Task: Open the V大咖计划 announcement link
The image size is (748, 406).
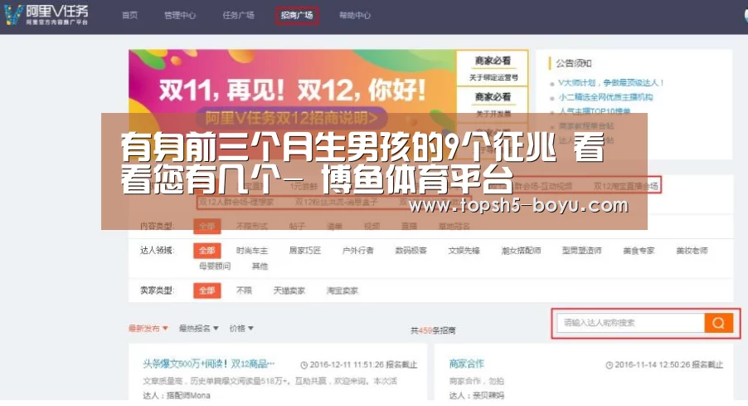Action: click(x=610, y=83)
